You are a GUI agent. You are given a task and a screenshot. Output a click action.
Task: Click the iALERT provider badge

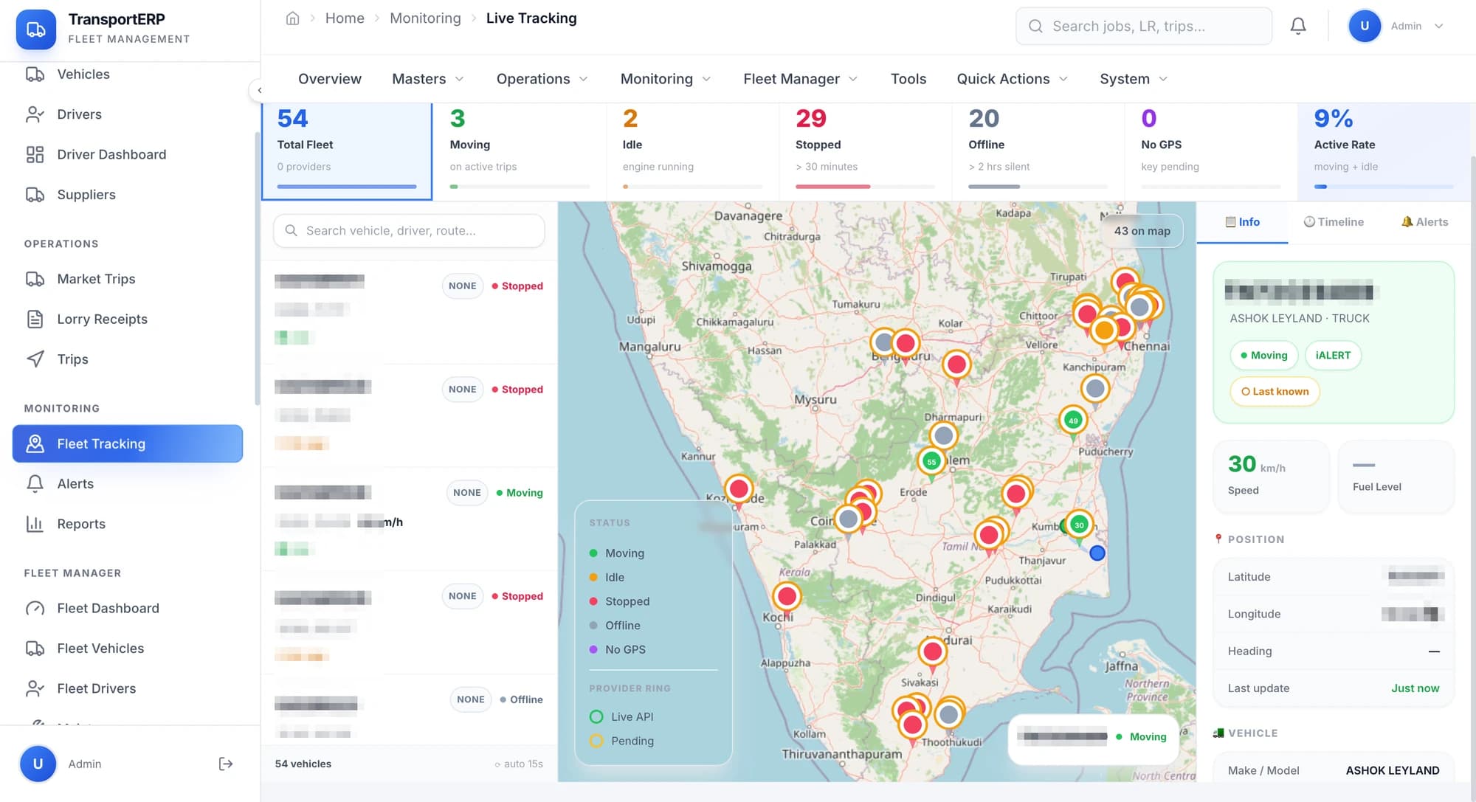tap(1333, 355)
